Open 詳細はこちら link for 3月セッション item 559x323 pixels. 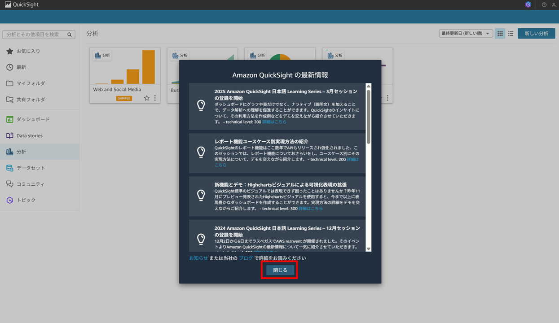click(x=274, y=122)
